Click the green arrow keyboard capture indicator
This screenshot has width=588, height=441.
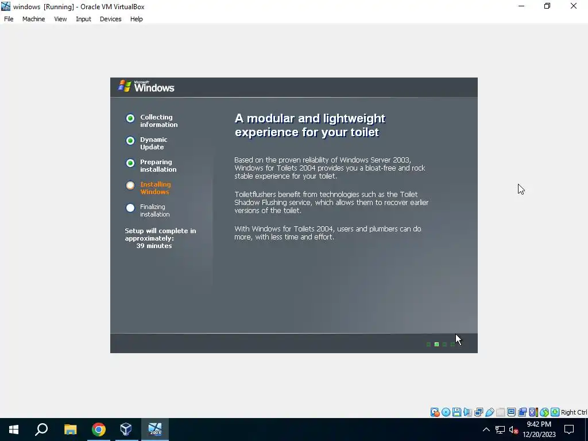click(555, 412)
